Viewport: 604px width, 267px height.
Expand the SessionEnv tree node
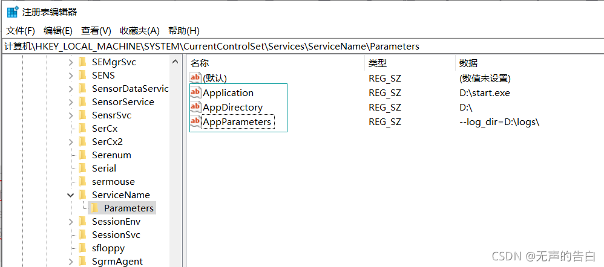coord(70,222)
